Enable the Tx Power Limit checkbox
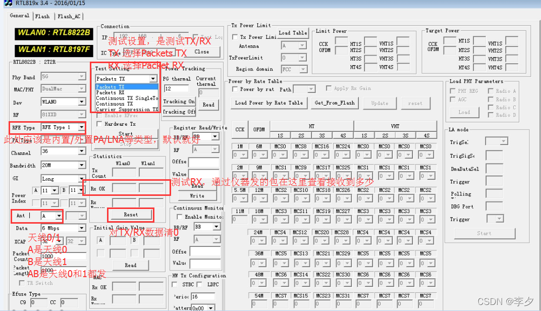This screenshot has height=311, width=541. coord(235,37)
